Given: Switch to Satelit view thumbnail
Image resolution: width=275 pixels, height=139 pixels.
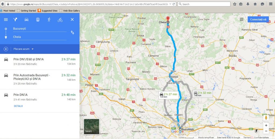Looking at the screenshot, I should [x=92, y=127].
